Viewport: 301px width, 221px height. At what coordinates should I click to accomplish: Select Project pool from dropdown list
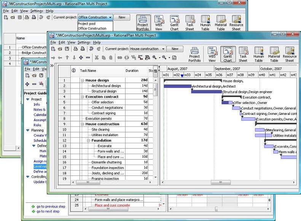[86, 24]
